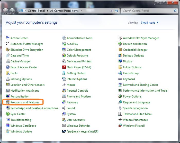180x143 pixels.
Task: Open the Network and Sharing Center link
Action: click(x=140, y=85)
